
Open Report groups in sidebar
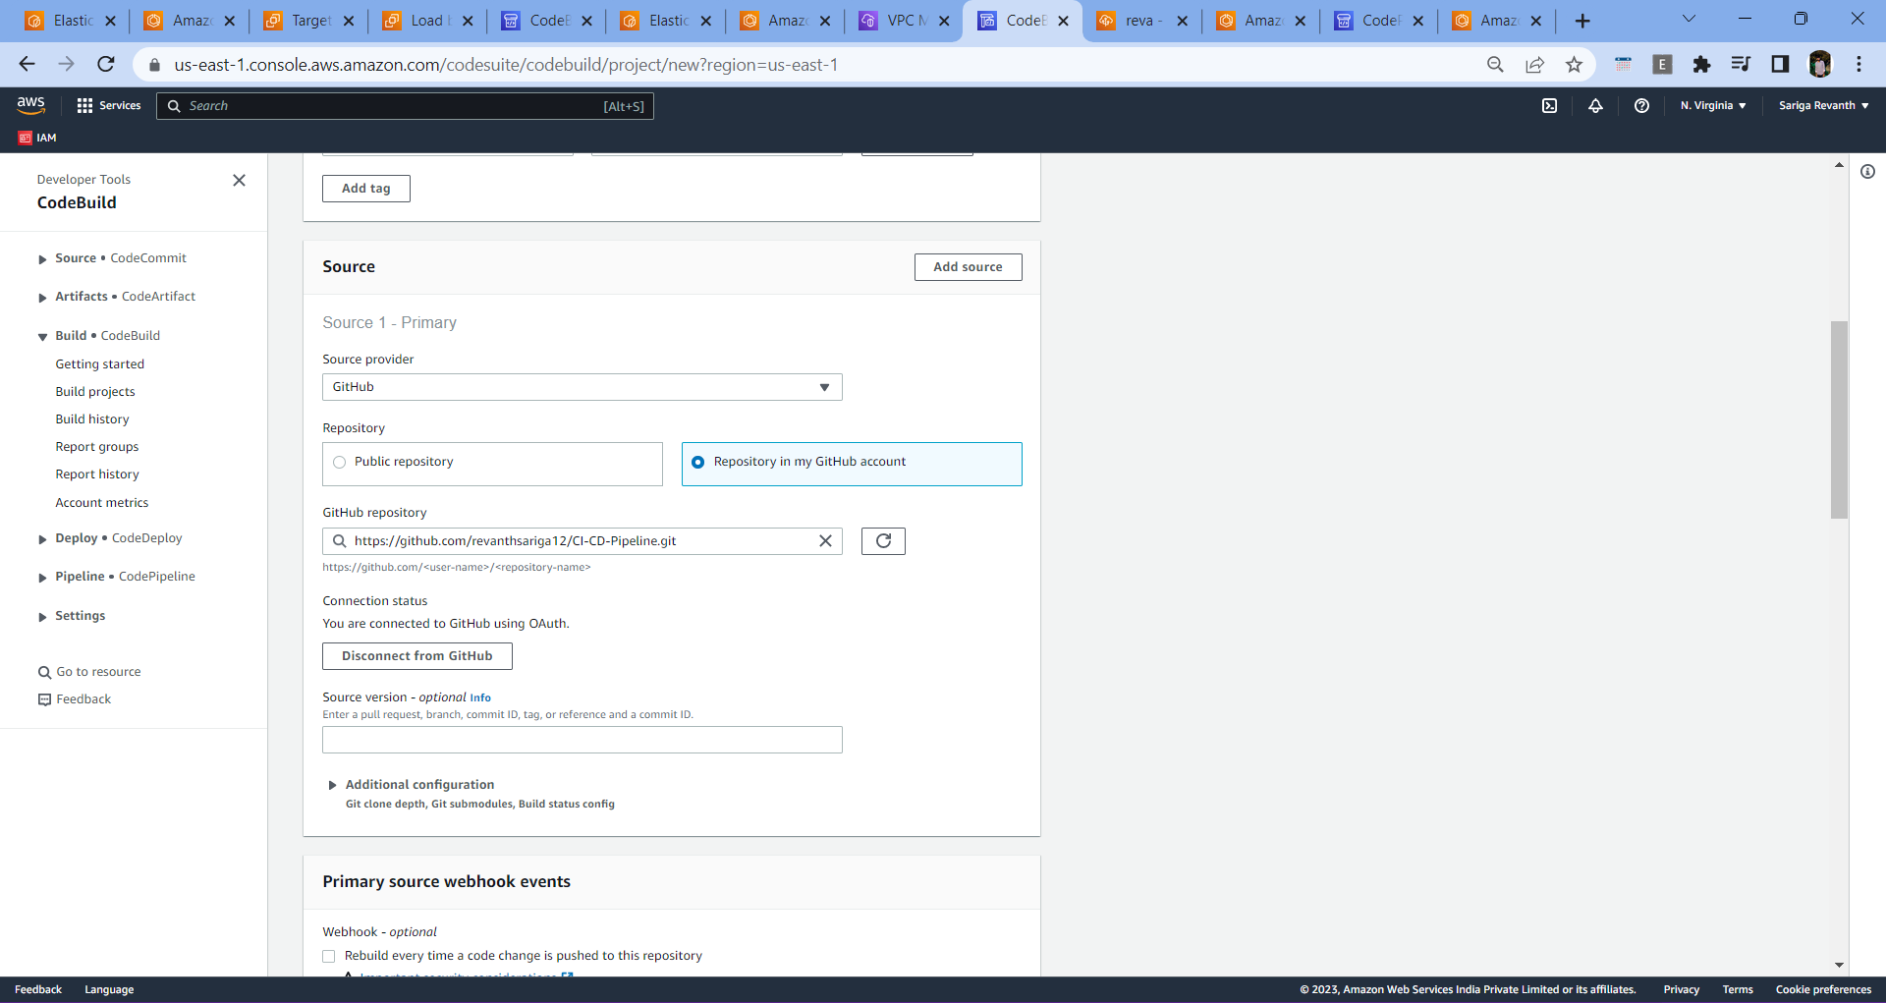tap(97, 447)
